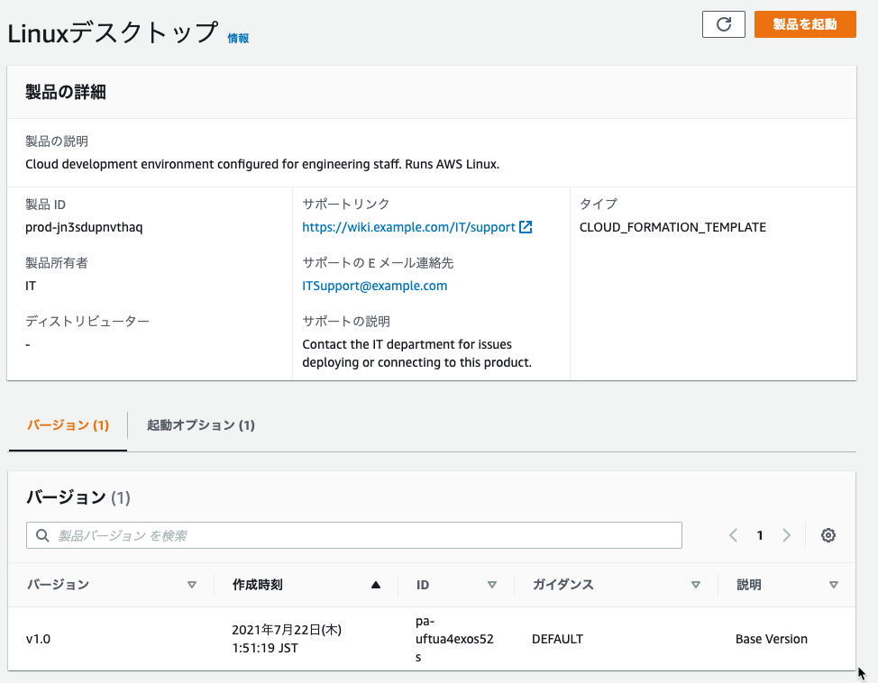Click the refresh icon button
Screen dimensions: 878x683
724,24
